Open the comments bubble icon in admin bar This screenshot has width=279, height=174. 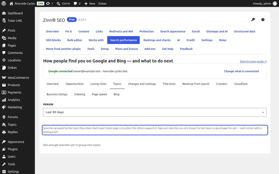coord(75,3)
